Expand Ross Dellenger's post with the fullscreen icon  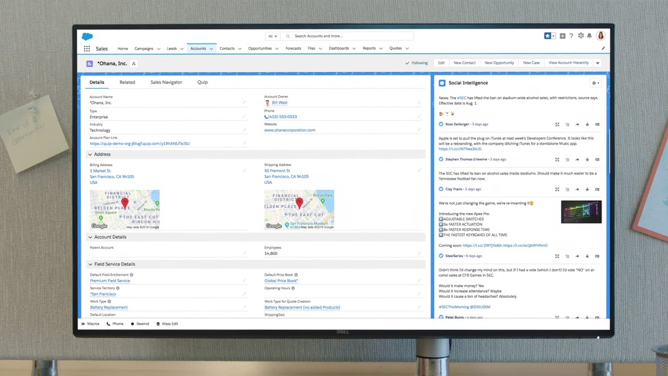[x=557, y=124]
